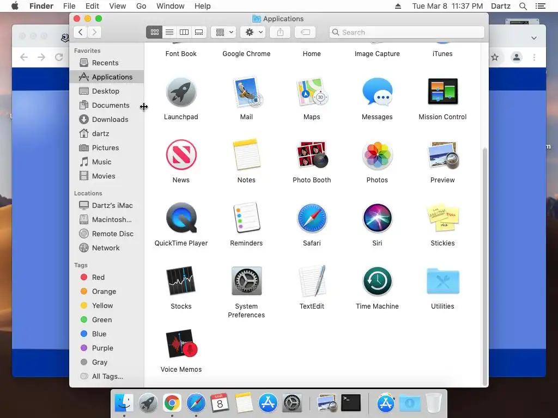The width and height of the screenshot is (558, 418).
Task: Open the Messages app icon
Action: [377, 92]
